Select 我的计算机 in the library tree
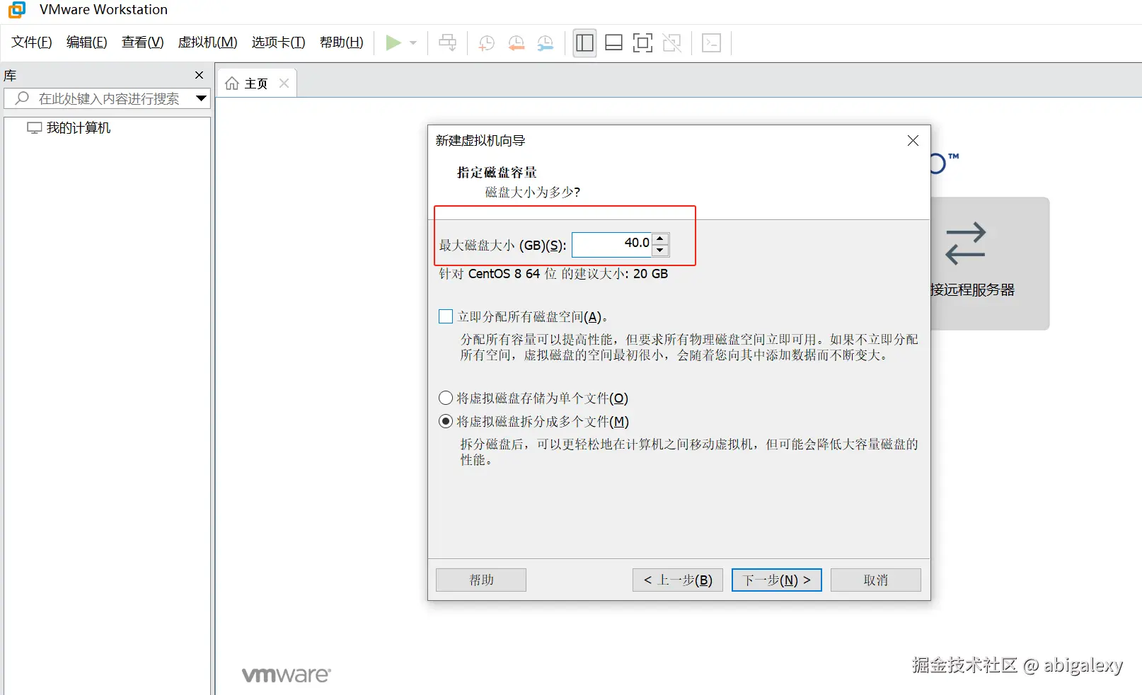 click(77, 127)
